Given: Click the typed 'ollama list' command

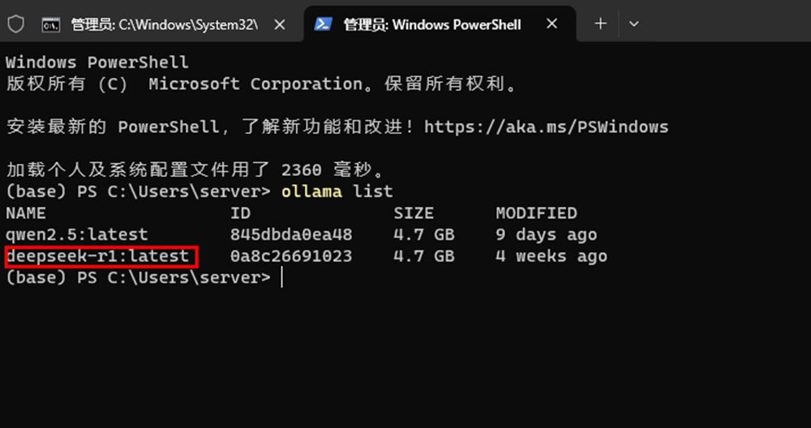Looking at the screenshot, I should 337,192.
